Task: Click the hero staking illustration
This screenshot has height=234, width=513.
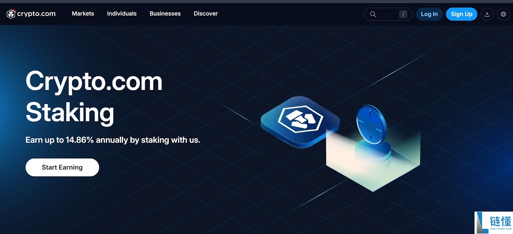Action: (x=341, y=143)
